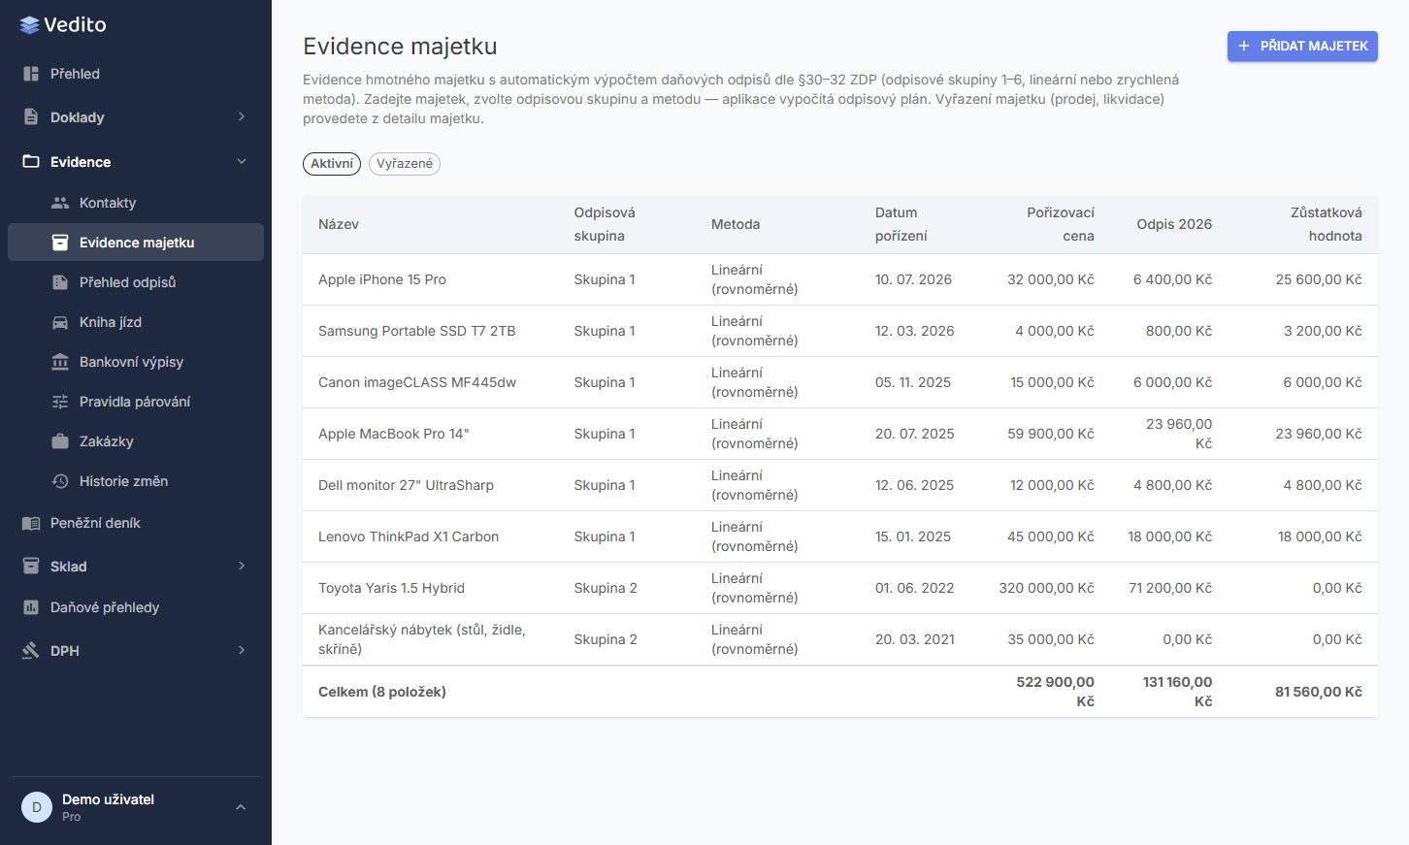This screenshot has width=1409, height=845.
Task: Click the Skupina 2 cell for Toyota Yaris
Action: 606,588
